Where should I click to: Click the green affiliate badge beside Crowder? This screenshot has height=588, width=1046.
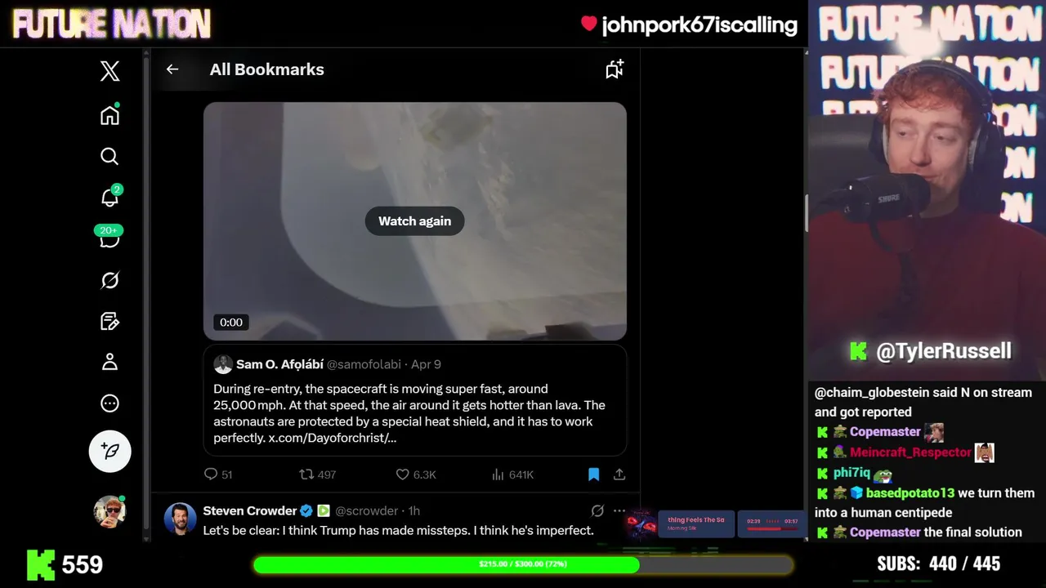tap(323, 510)
